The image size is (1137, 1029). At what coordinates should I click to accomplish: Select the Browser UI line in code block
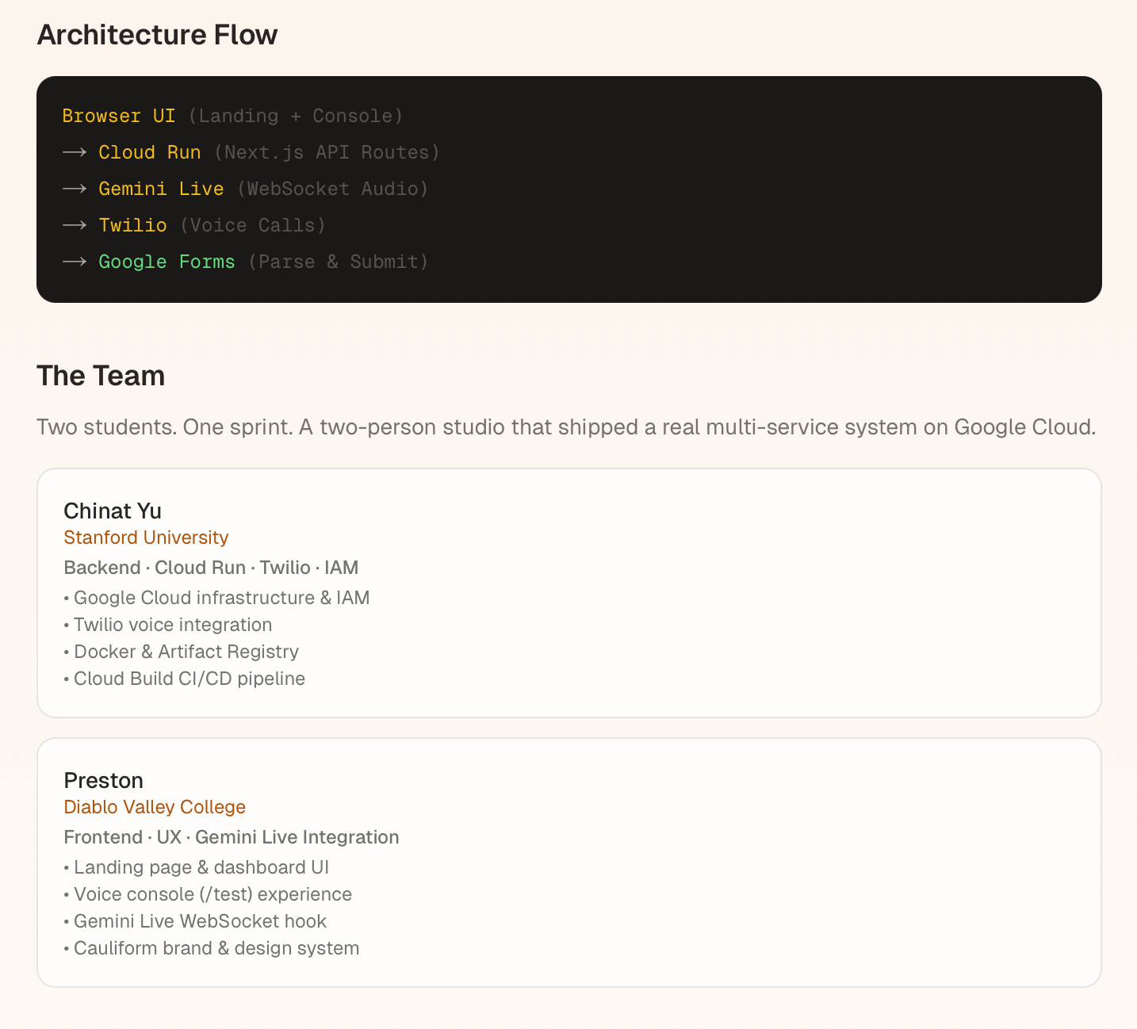[233, 116]
